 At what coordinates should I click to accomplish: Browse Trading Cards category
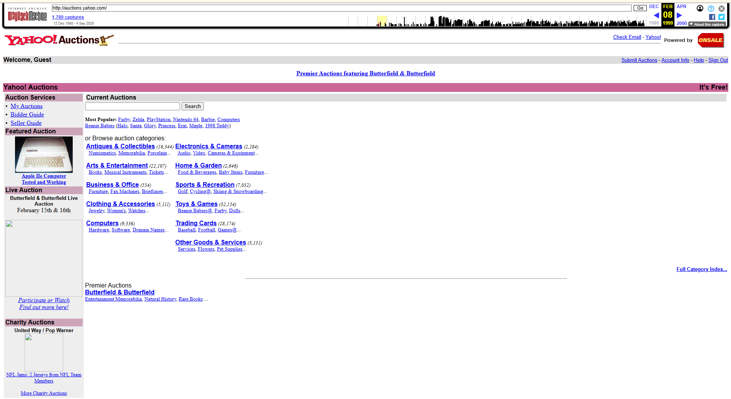click(196, 223)
